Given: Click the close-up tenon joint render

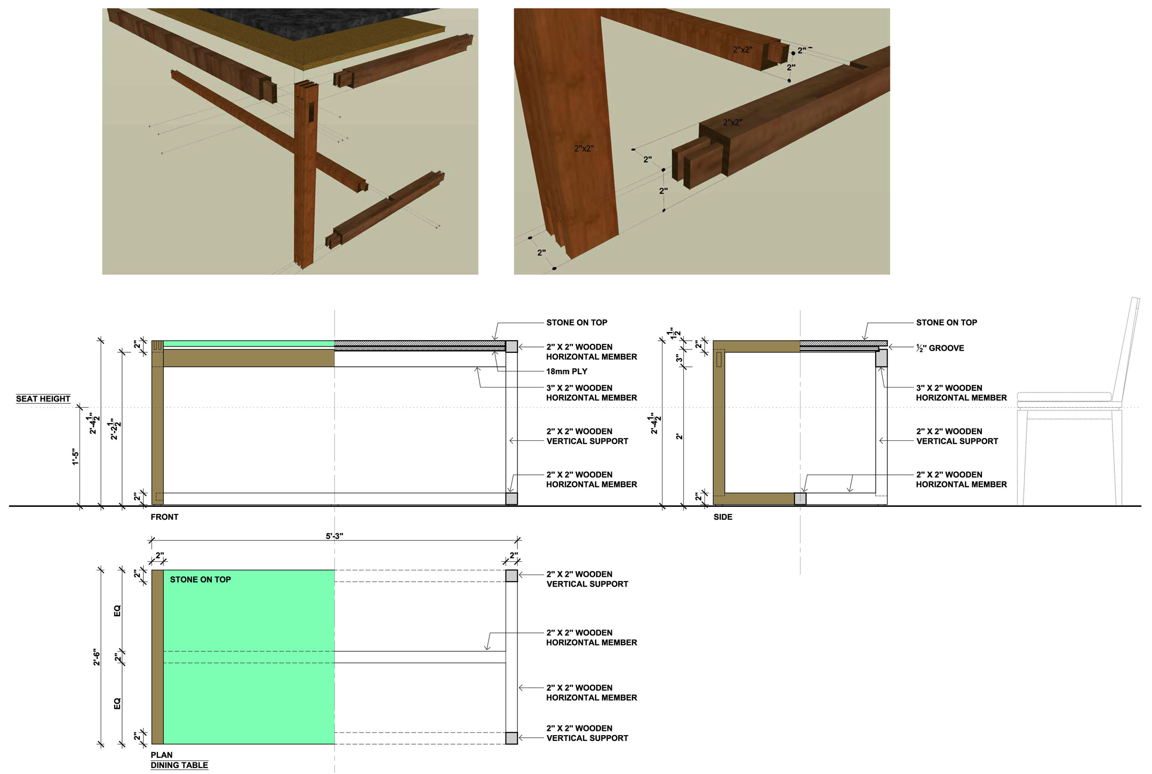Looking at the screenshot, I should pos(701,141).
